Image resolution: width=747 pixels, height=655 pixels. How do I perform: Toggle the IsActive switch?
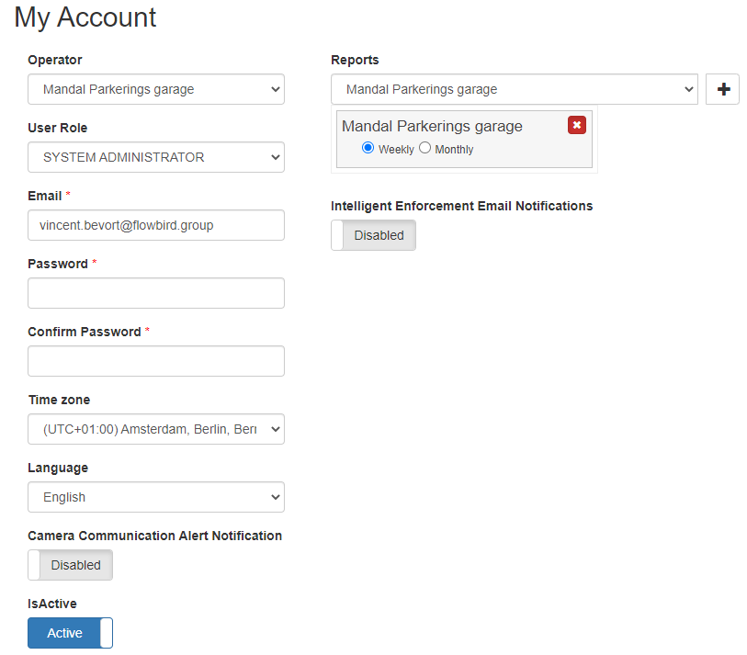point(70,633)
